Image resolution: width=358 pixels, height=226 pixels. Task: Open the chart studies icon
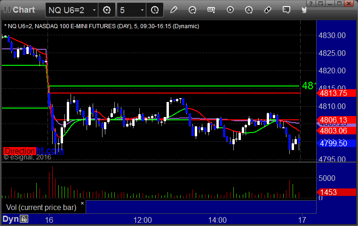[x=192, y=10]
